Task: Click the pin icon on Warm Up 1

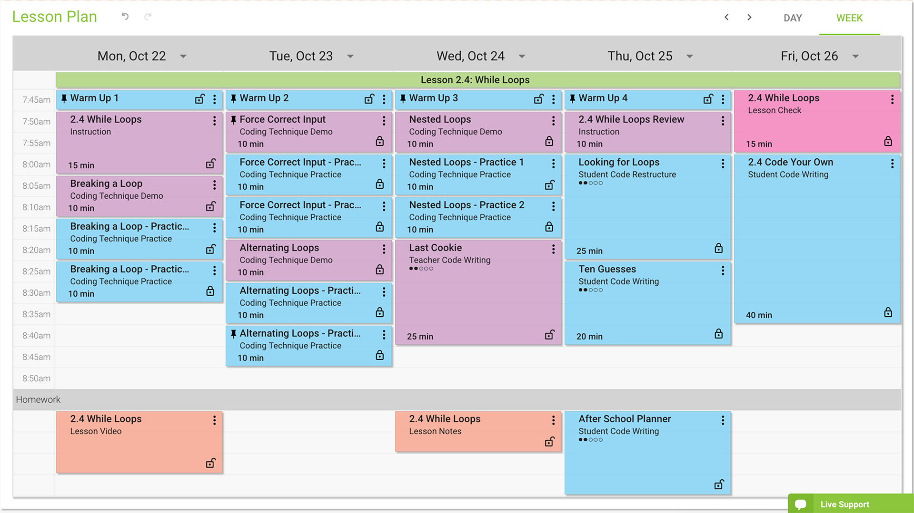Action: (63, 98)
